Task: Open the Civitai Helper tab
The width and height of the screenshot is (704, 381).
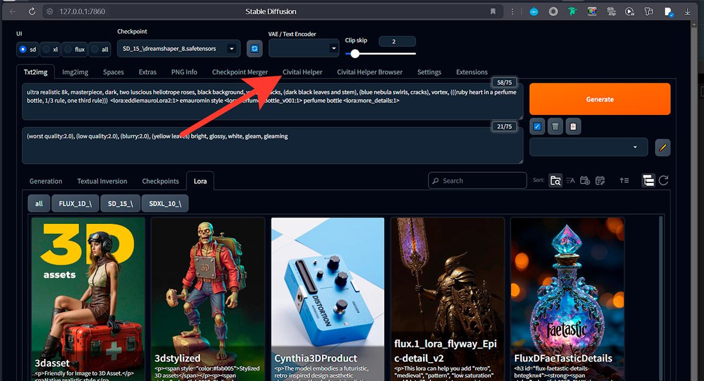Action: coord(303,72)
